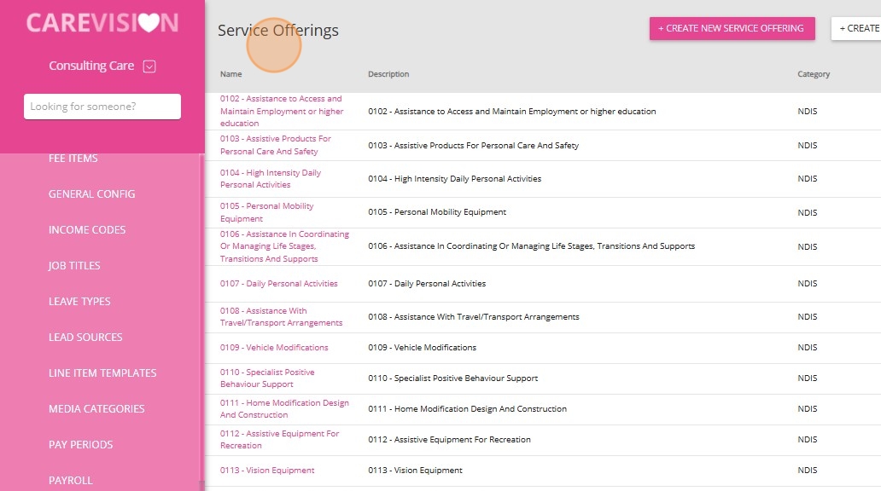Open LEAVE TYPES in sidebar

click(x=79, y=301)
